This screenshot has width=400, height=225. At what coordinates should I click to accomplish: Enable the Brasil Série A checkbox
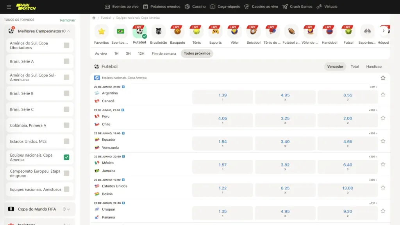(x=65, y=61)
